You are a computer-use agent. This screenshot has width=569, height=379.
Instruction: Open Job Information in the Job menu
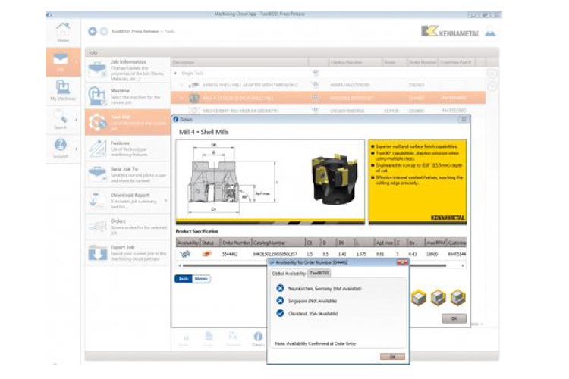127,70
